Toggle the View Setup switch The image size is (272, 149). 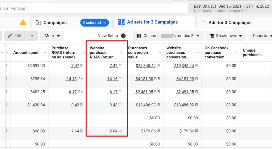126,36
